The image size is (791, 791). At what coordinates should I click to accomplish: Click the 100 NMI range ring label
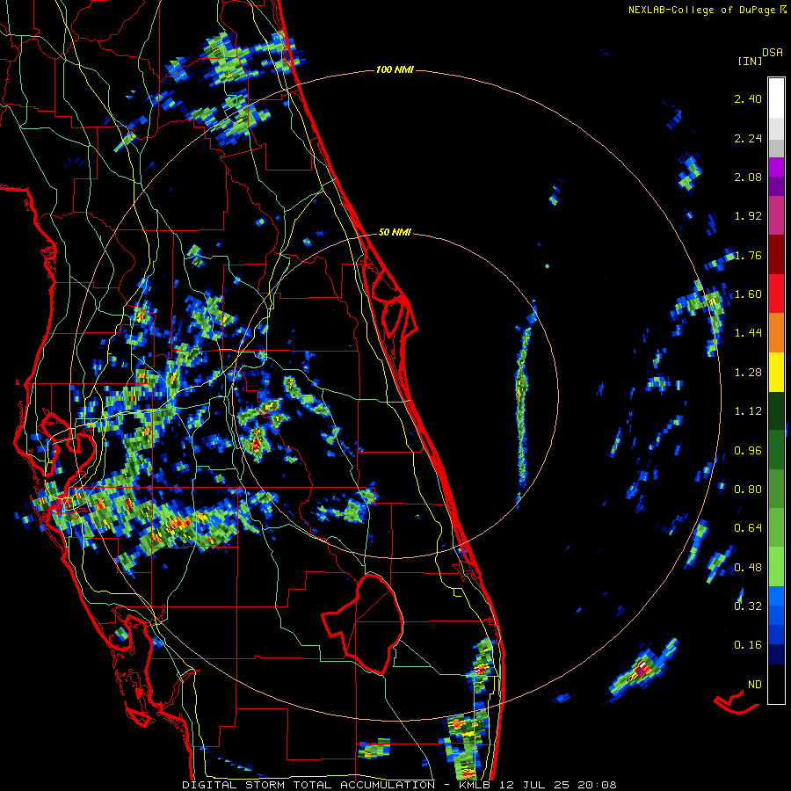395,69
